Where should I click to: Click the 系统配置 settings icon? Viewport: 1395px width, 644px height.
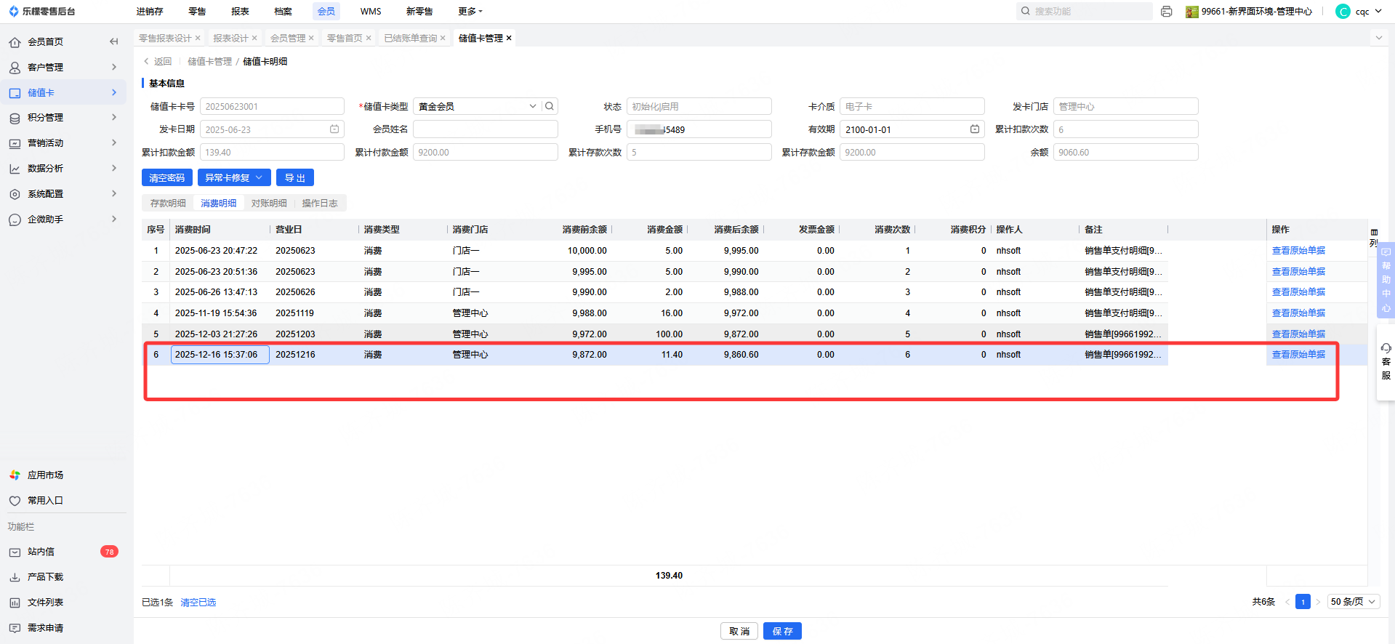(15, 194)
